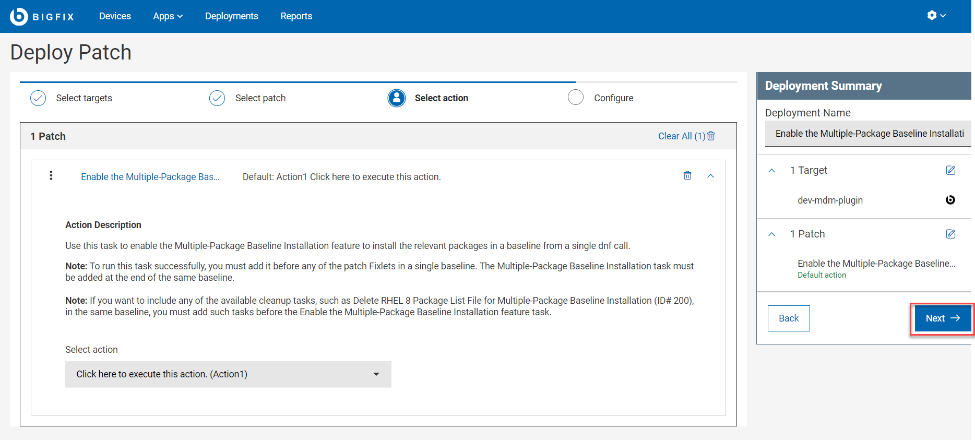Image resolution: width=975 pixels, height=440 pixels.
Task: Collapse the 1 Target summary section
Action: point(772,171)
